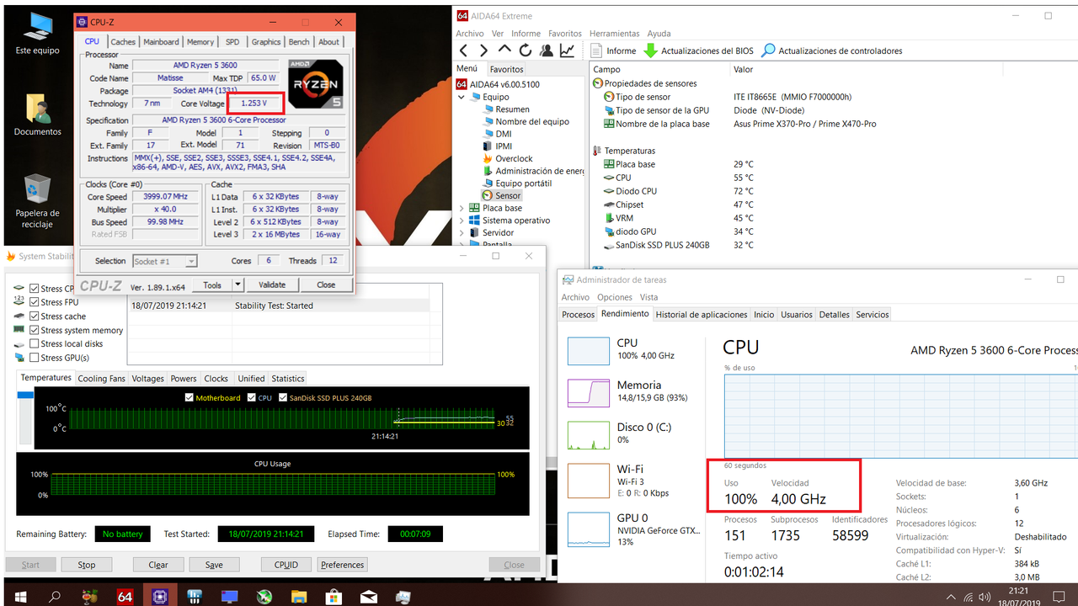This screenshot has height=606, width=1078.
Task: Click the Informe report icon in AIDA64
Action: coord(596,50)
